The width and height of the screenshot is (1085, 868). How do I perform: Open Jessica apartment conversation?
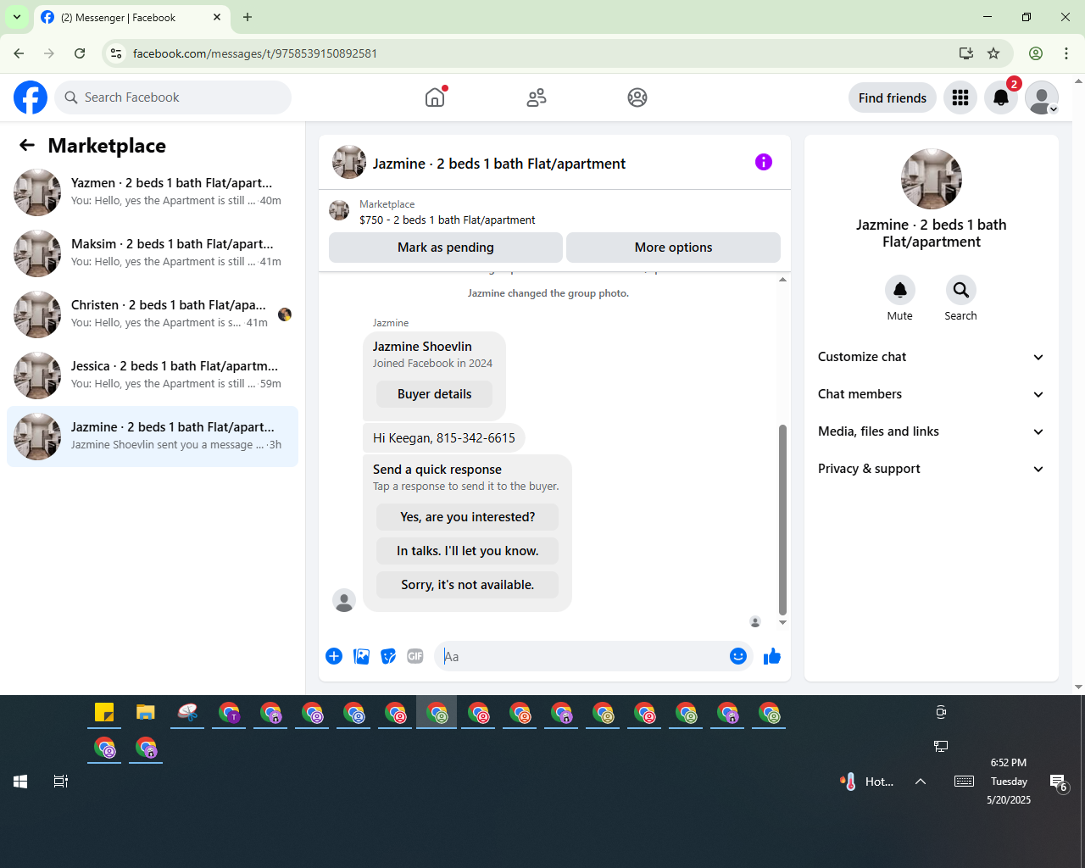153,376
